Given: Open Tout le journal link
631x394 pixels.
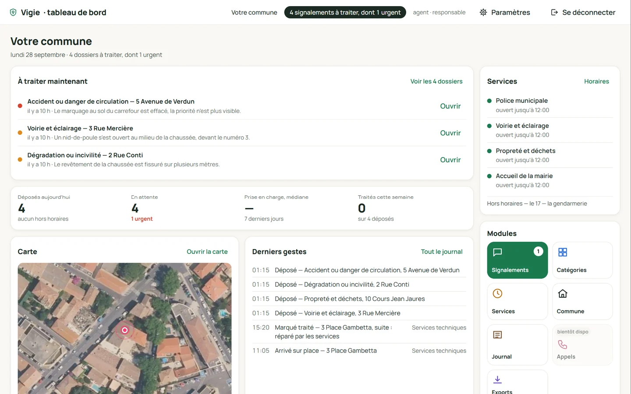Looking at the screenshot, I should pos(442,252).
